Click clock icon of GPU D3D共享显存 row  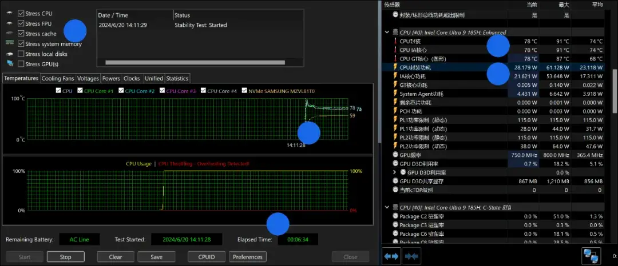pos(395,181)
